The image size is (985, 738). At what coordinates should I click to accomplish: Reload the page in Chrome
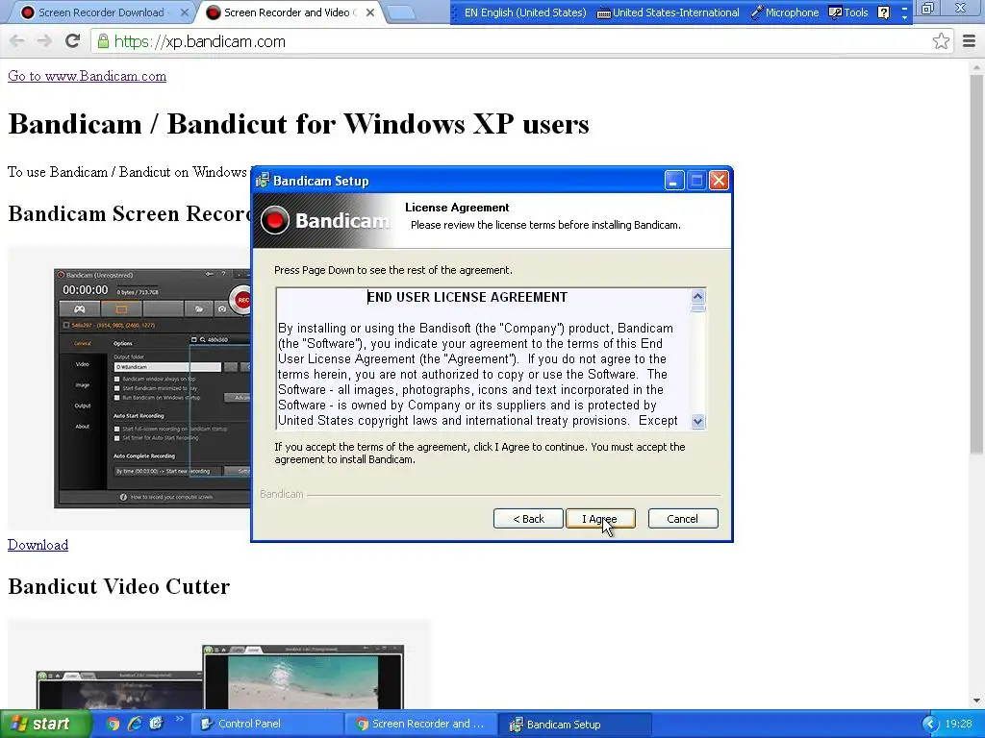[73, 41]
